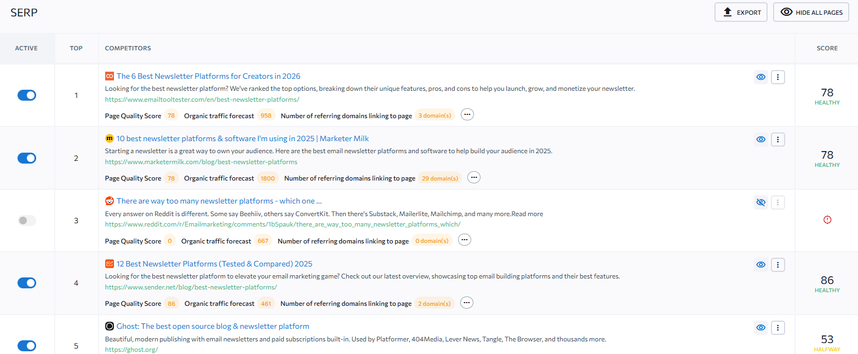Click organic traffic forecast value 667

pos(263,241)
